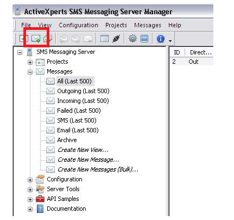Click the list view toolbar icon

pyautogui.click(x=104, y=39)
